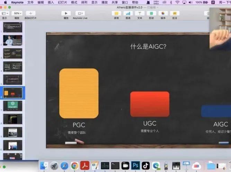
Task: Click the volume icon in menu bar
Action: 190,2
